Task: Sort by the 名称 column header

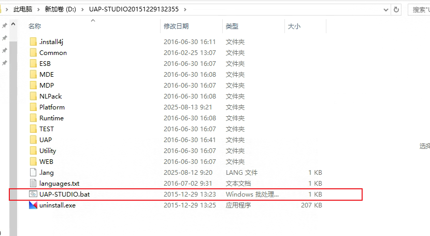Action: (35, 26)
